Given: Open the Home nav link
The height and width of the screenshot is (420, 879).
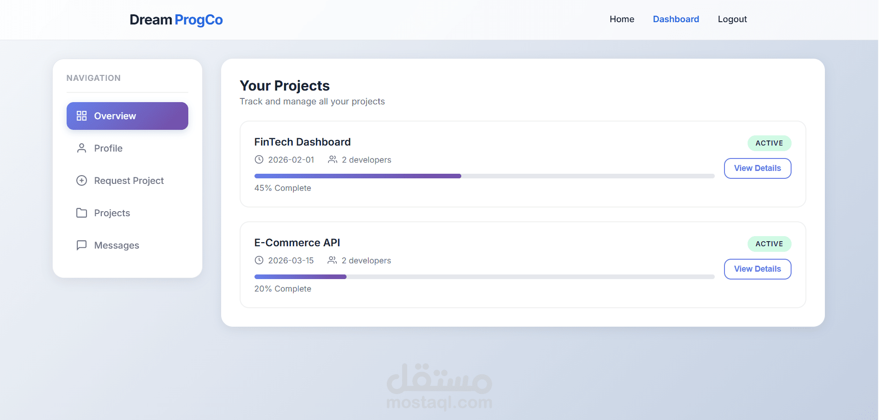Looking at the screenshot, I should click(x=622, y=19).
